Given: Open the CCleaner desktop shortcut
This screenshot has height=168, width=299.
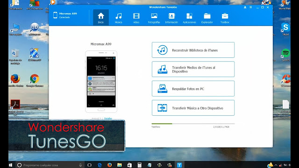Looking at the screenshot, I should (285, 81).
